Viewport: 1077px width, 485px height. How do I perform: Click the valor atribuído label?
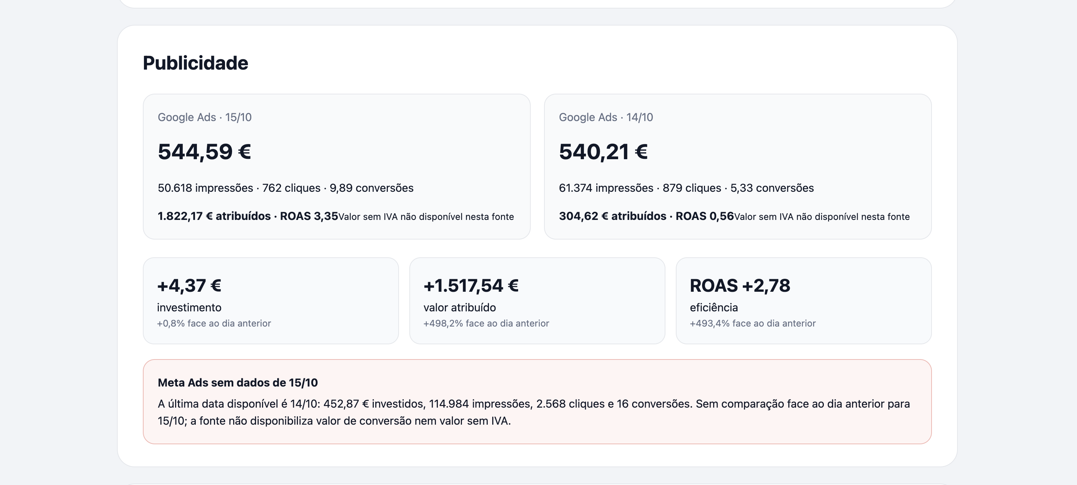(459, 307)
